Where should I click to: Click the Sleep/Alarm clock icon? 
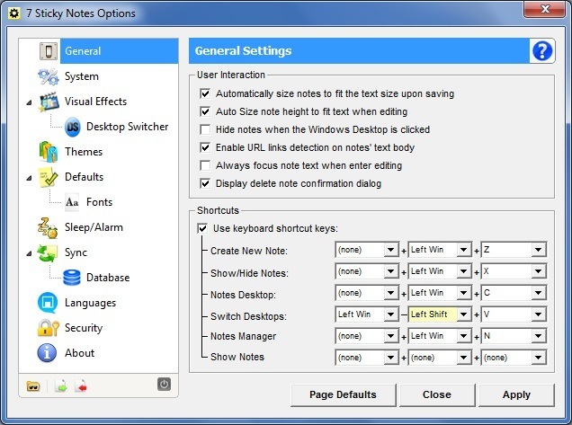[48, 228]
